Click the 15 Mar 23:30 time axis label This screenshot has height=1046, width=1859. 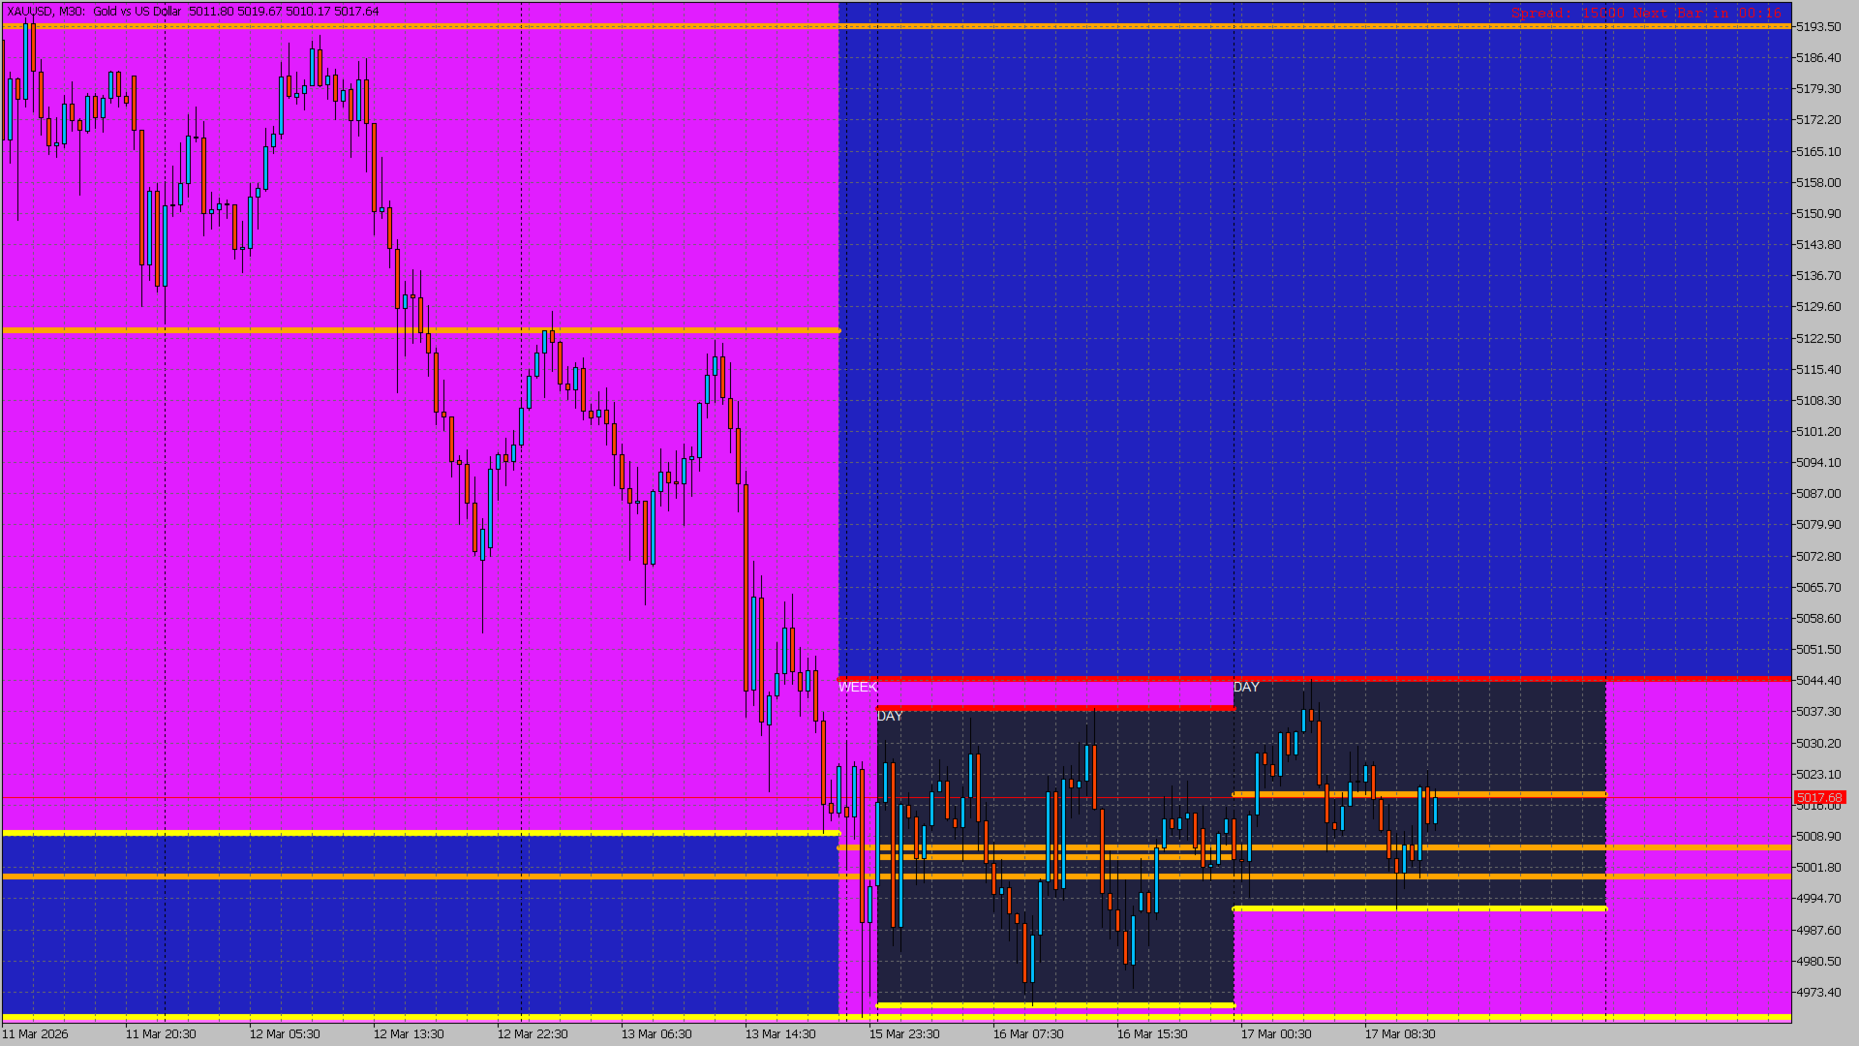click(903, 1033)
